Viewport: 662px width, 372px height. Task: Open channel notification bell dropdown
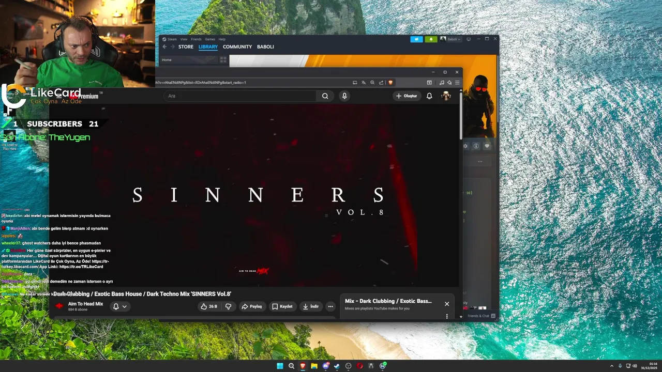(119, 306)
